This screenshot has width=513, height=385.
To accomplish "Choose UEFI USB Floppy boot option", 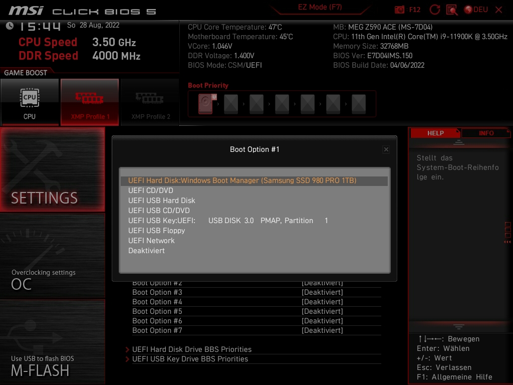I will point(254,231).
